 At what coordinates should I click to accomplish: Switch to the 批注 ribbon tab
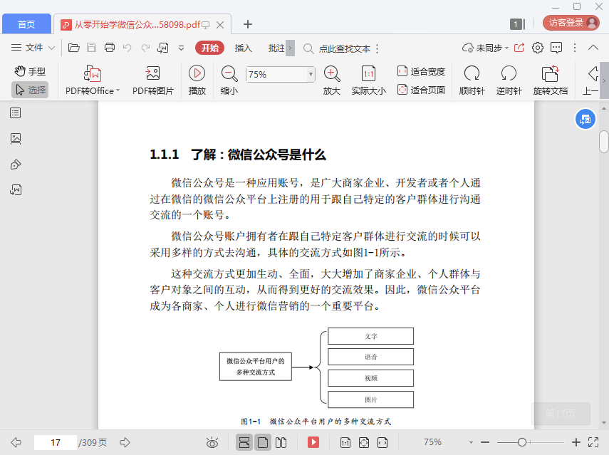[x=276, y=48]
